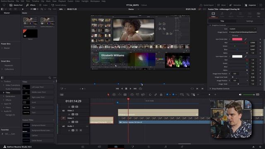Open the Workspace menu
The width and height of the screenshot is (265, 149).
[95, 1]
